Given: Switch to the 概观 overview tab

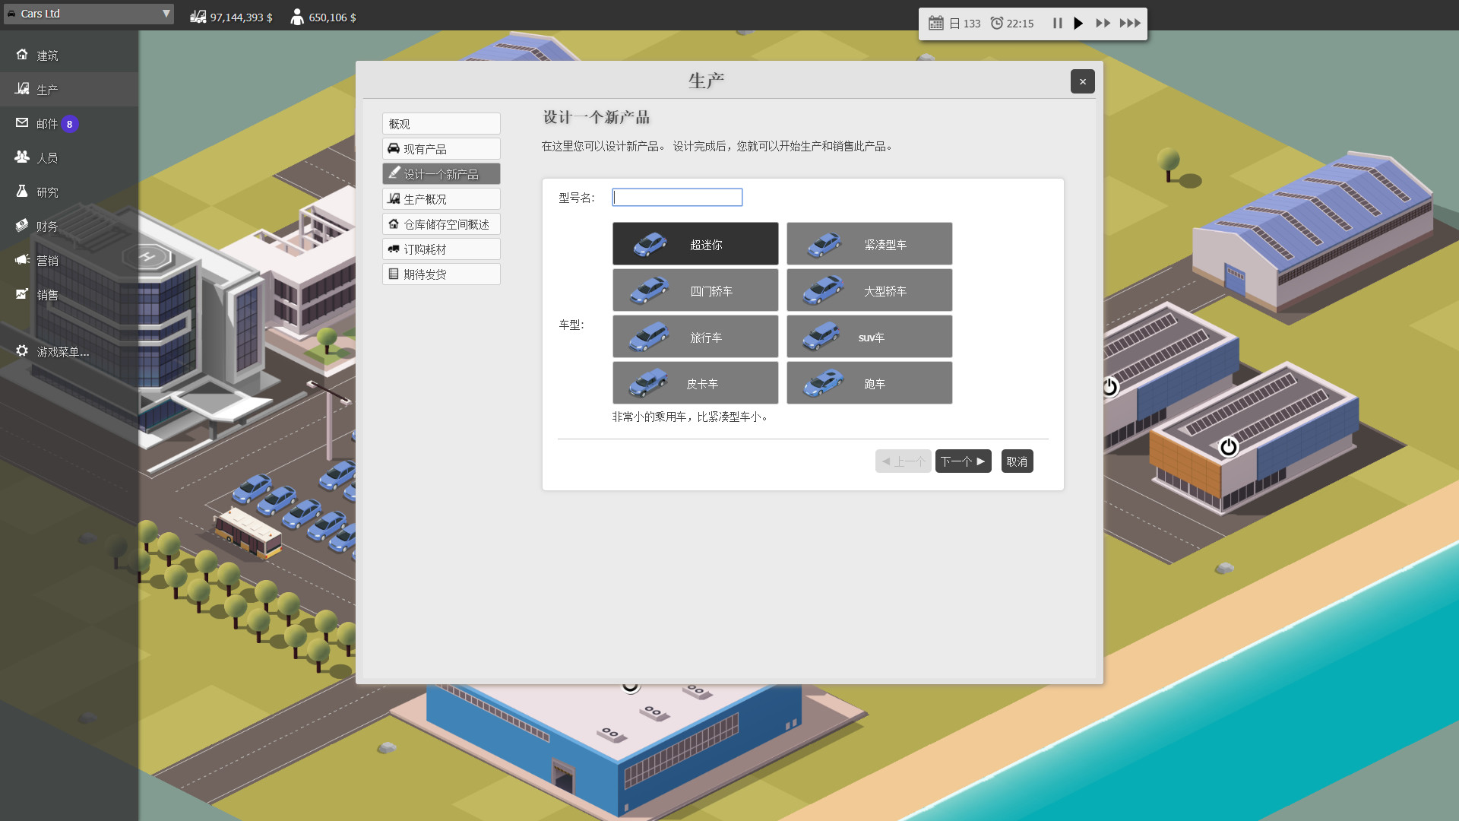Looking at the screenshot, I should 441,124.
